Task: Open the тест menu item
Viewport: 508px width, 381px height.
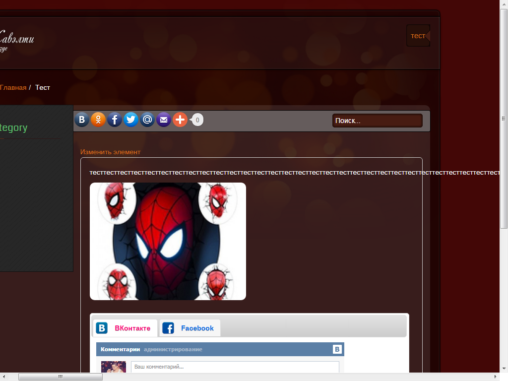Action: coord(418,36)
